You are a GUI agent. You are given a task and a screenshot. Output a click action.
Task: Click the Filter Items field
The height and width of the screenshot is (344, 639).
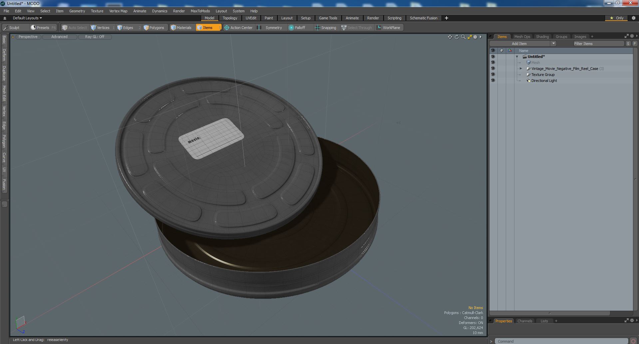tap(598, 43)
